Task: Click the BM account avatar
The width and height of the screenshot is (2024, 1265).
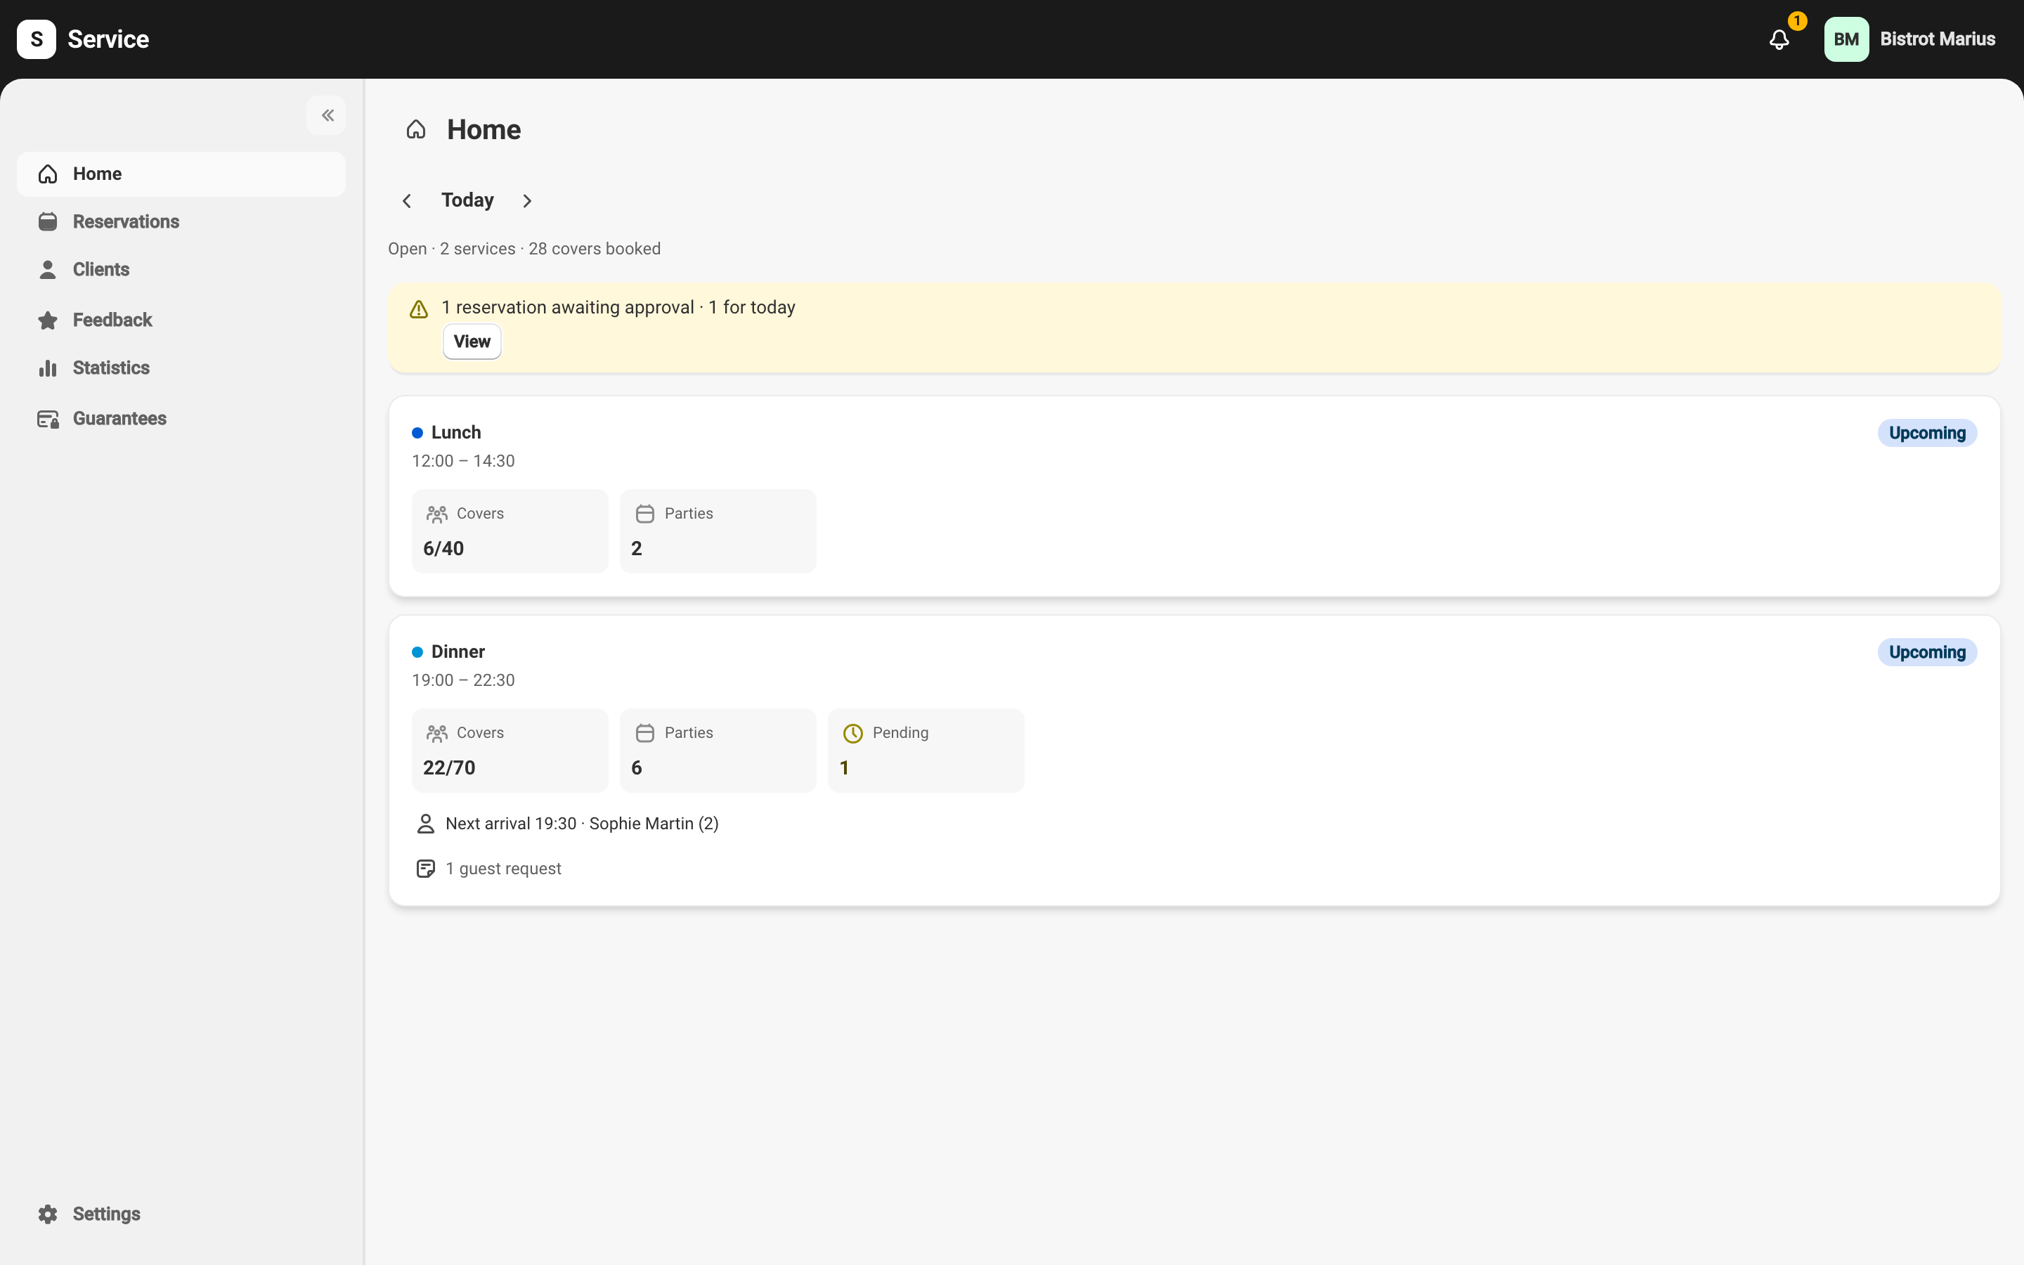Action: pos(1846,39)
